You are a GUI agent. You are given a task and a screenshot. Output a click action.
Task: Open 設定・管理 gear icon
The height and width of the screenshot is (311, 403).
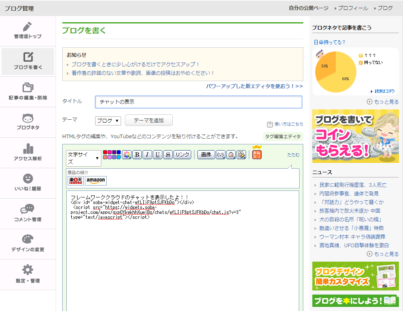[x=28, y=270]
